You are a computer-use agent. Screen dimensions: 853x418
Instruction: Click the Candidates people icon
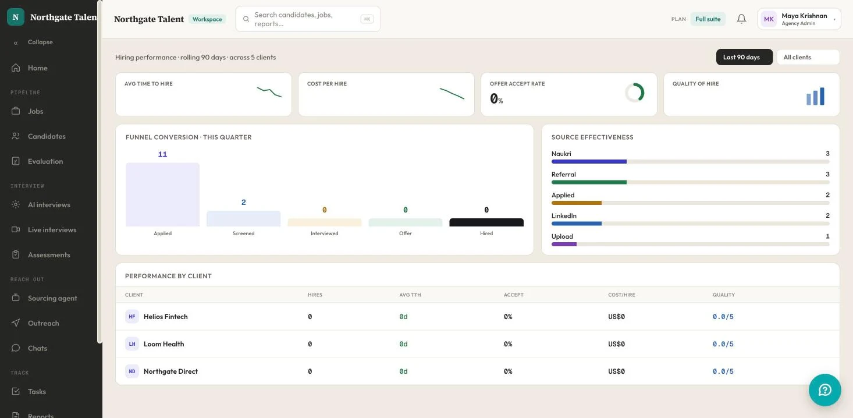16,136
